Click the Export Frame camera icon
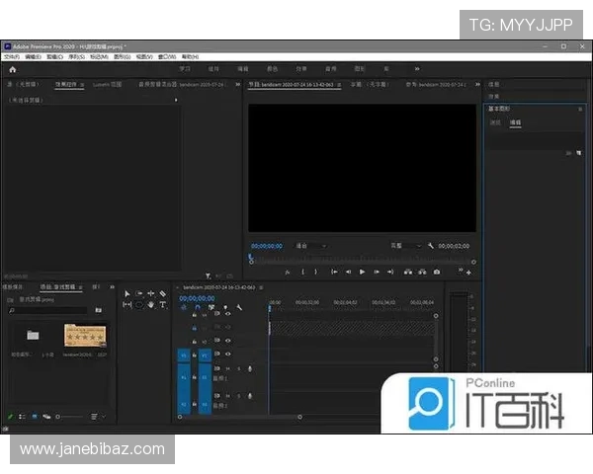 [437, 272]
